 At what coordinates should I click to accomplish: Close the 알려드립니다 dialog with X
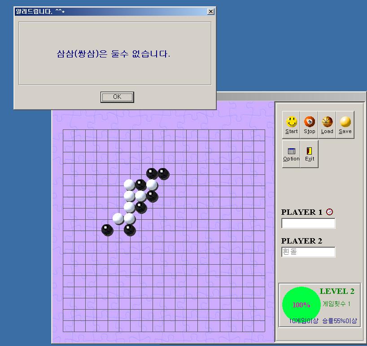click(x=211, y=11)
